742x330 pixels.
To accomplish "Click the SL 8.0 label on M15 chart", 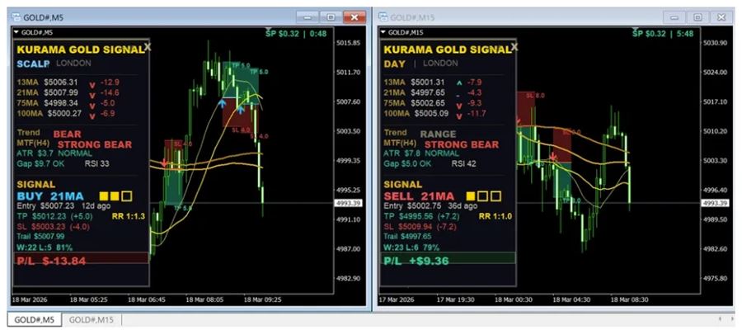I will 535,96.
